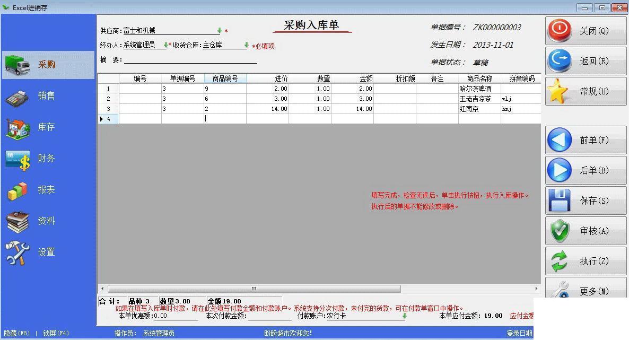Image resolution: width=629 pixels, height=340 pixels.
Task: Select the 王老吉凉茶 product cell
Action: (x=480, y=99)
